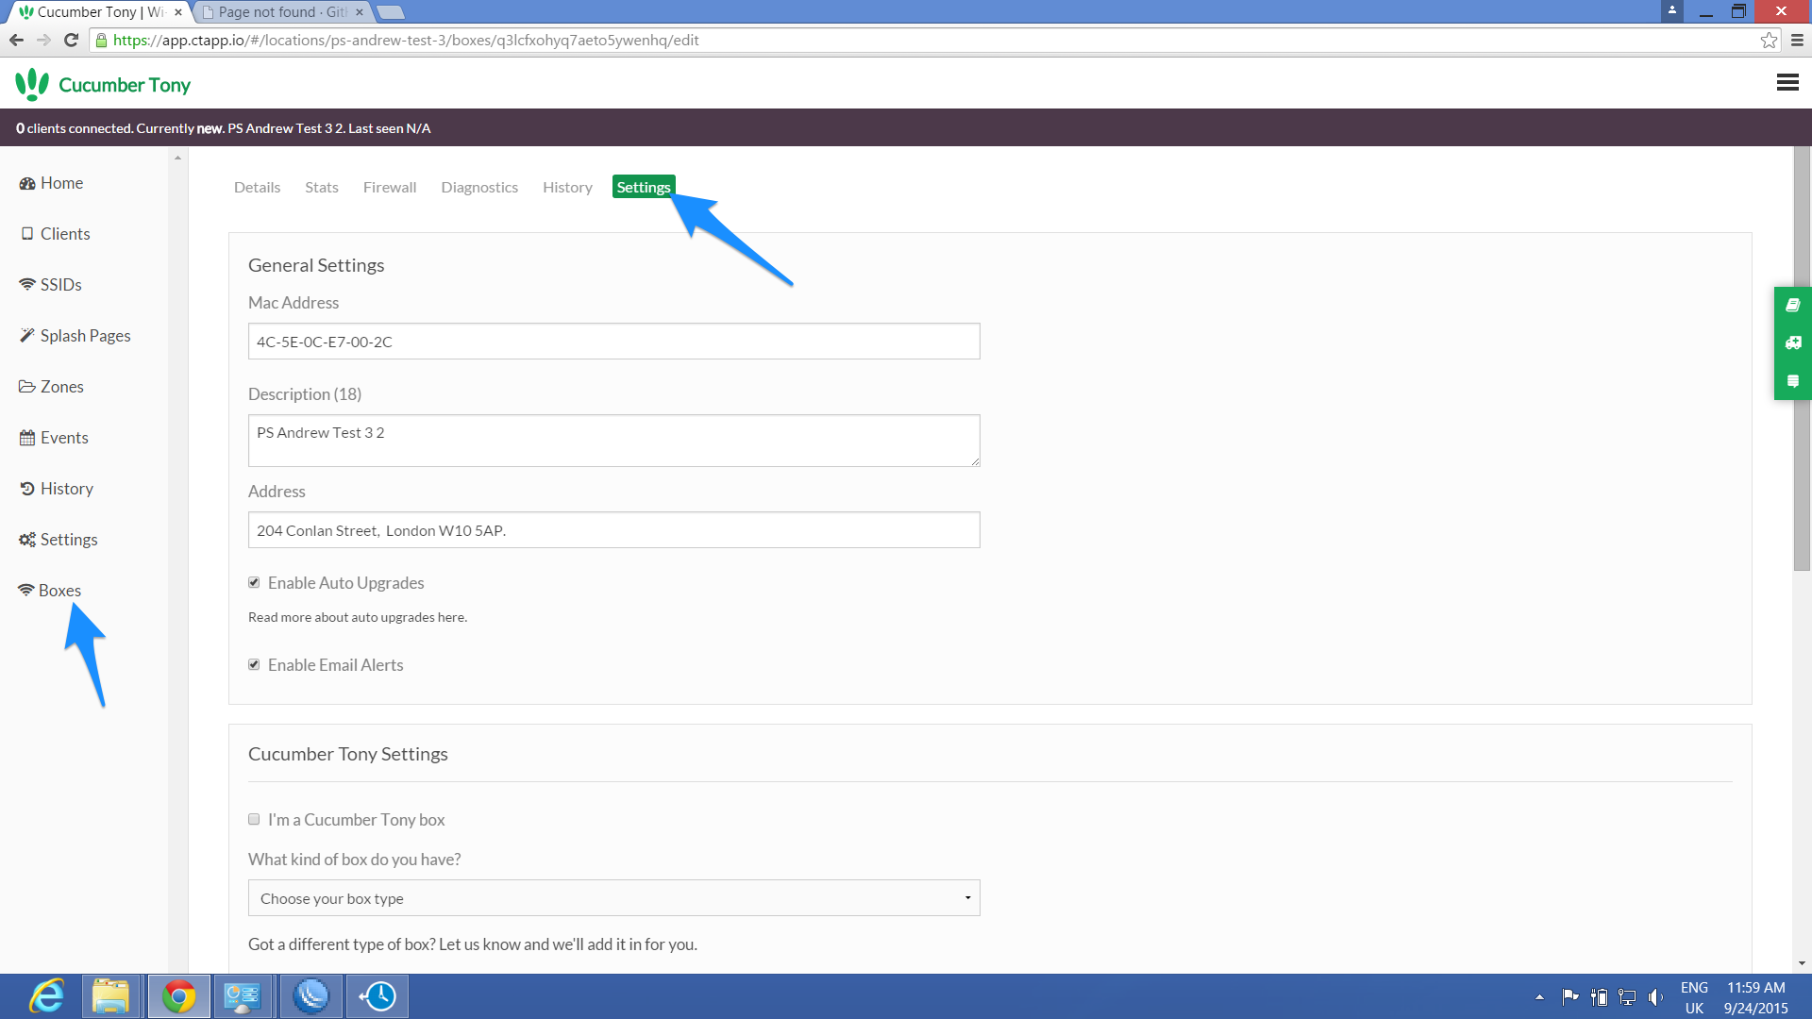The height and width of the screenshot is (1019, 1812).
Task: Open Chrome menu icon beside bookmark star
Action: point(1797,40)
